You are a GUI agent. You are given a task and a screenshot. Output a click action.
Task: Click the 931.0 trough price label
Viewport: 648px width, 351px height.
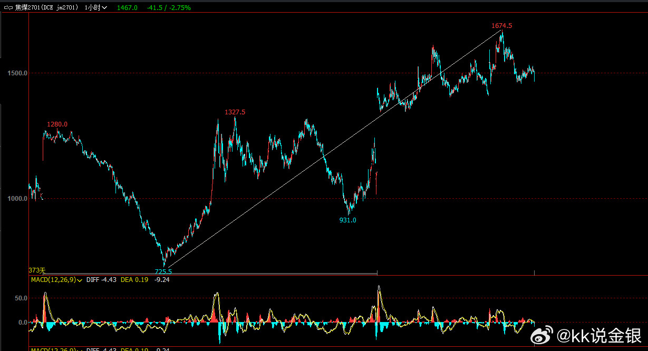coord(347,220)
